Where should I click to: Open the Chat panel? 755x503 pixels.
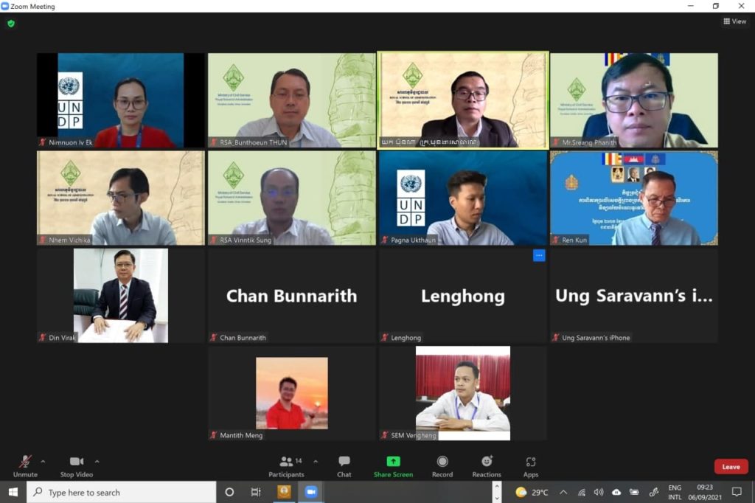click(344, 467)
